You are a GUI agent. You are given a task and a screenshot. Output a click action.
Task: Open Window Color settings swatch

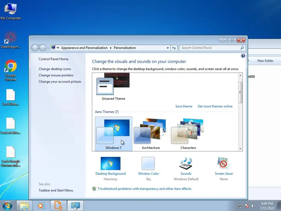coord(148,163)
